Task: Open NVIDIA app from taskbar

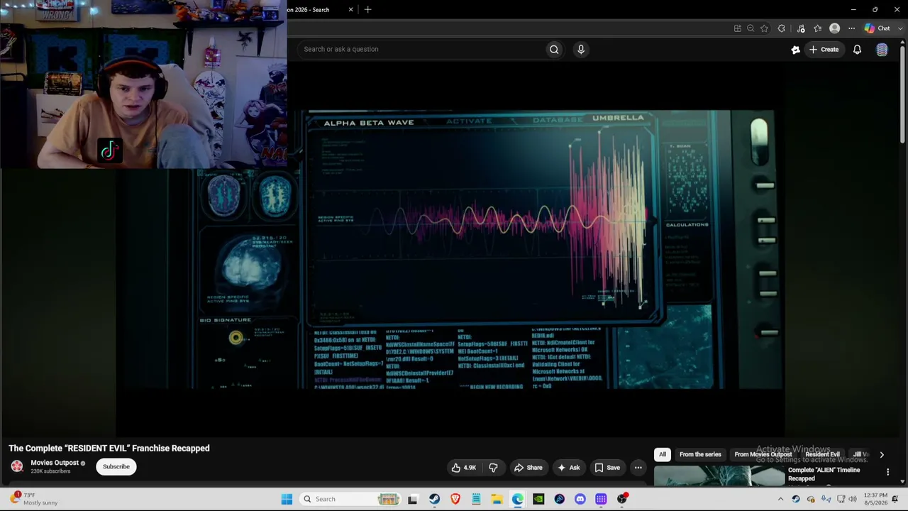Action: [x=538, y=499]
